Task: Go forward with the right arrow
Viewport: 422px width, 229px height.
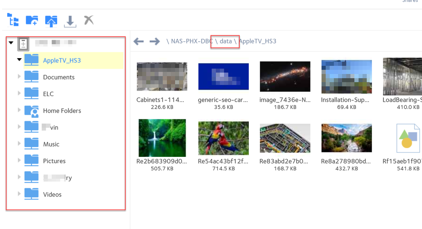Action: pyautogui.click(x=155, y=41)
